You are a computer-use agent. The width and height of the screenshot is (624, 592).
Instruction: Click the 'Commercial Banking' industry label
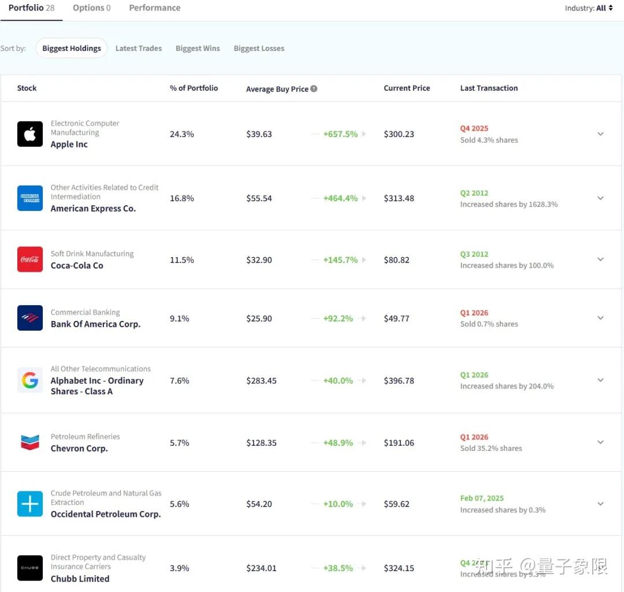85,312
